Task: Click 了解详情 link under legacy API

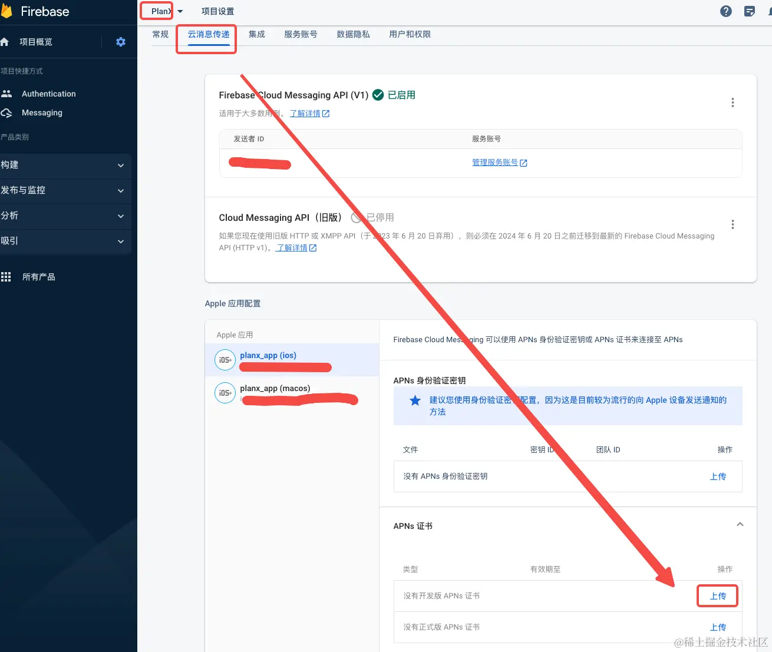Action: [x=296, y=248]
